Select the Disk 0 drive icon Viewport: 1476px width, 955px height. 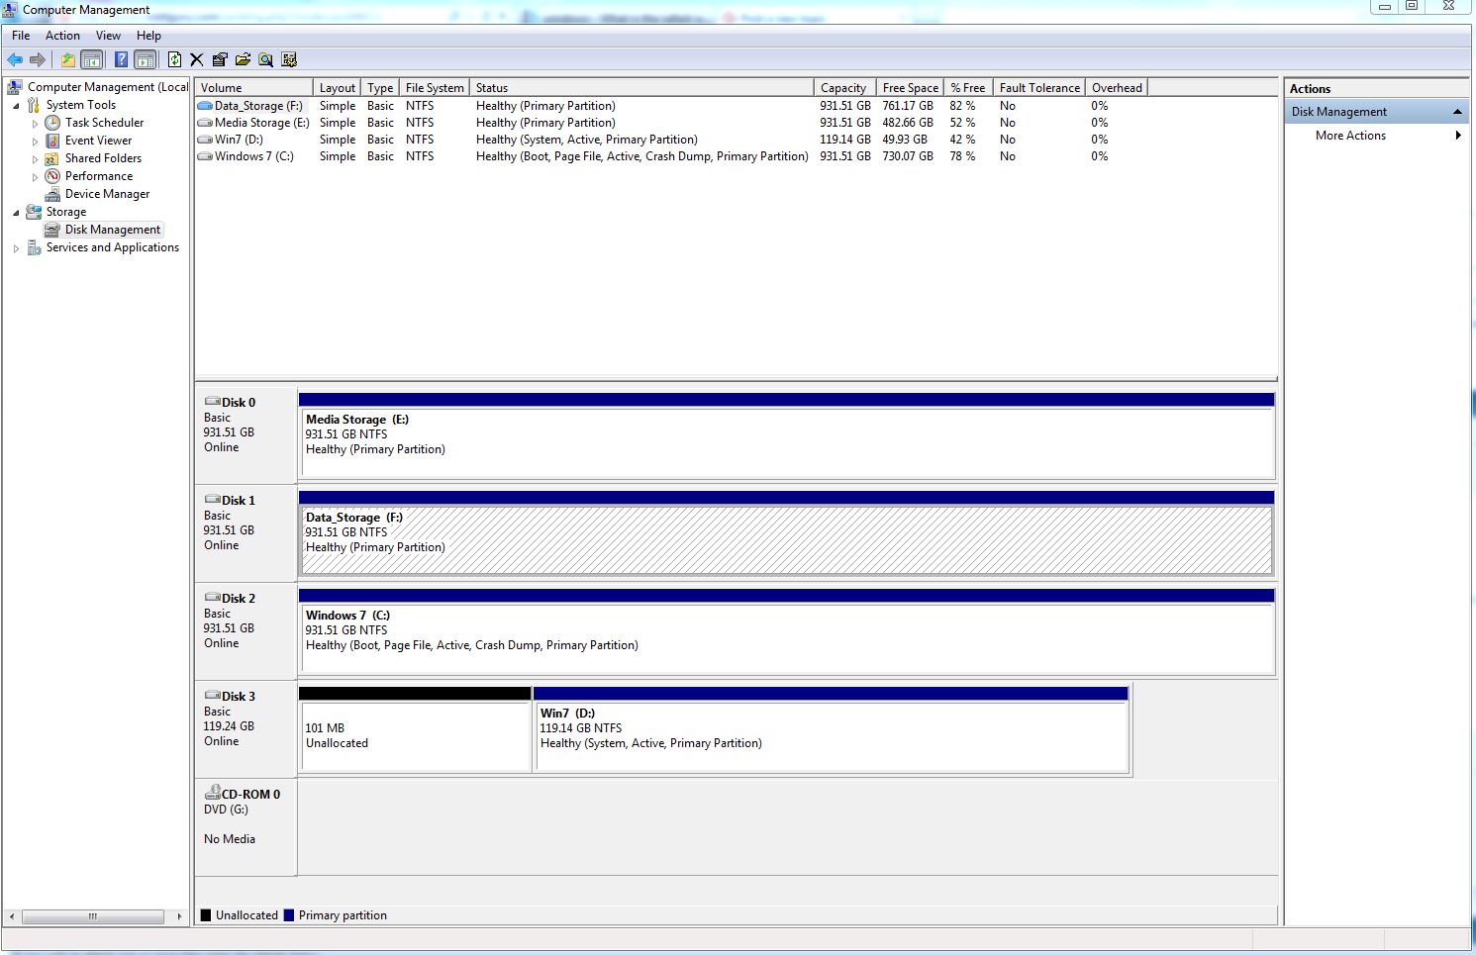pyautogui.click(x=212, y=402)
